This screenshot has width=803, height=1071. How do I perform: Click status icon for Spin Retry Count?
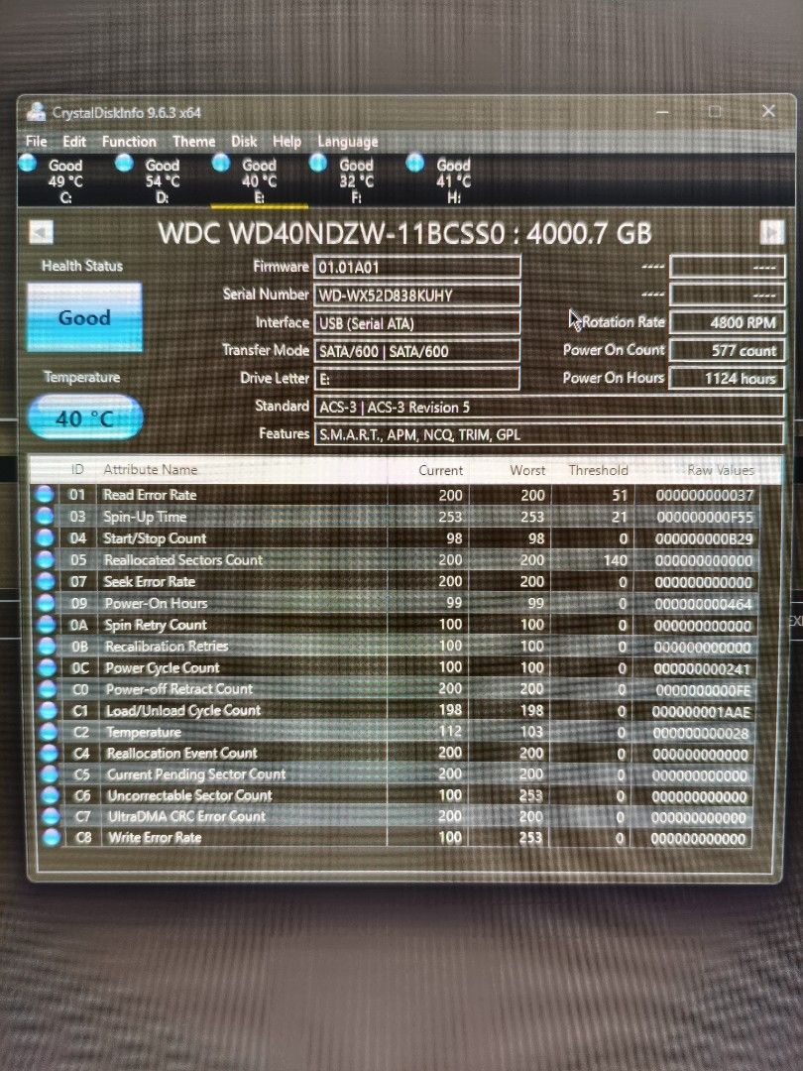point(47,625)
